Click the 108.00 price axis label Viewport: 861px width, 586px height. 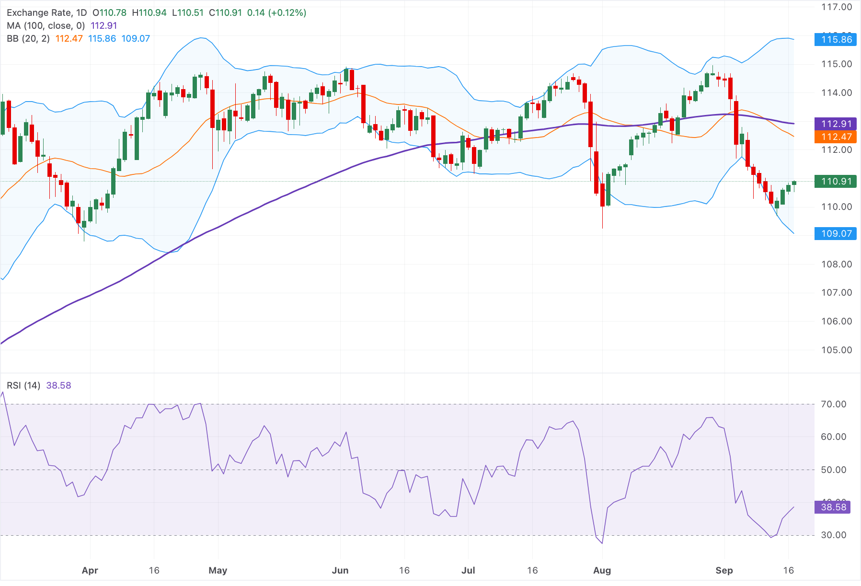(x=837, y=264)
